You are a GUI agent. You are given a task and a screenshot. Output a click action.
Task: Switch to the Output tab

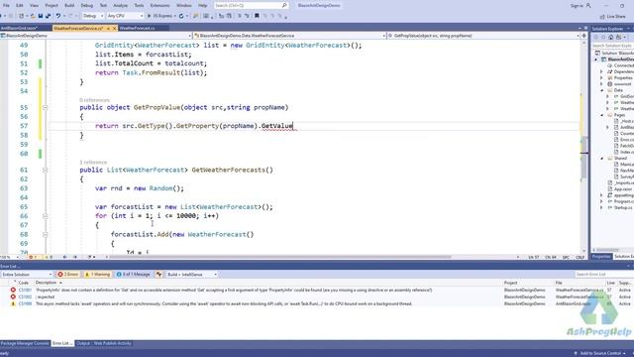click(x=83, y=344)
